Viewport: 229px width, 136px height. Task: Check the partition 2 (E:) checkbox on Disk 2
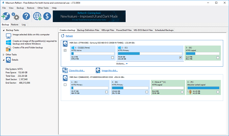147,92
